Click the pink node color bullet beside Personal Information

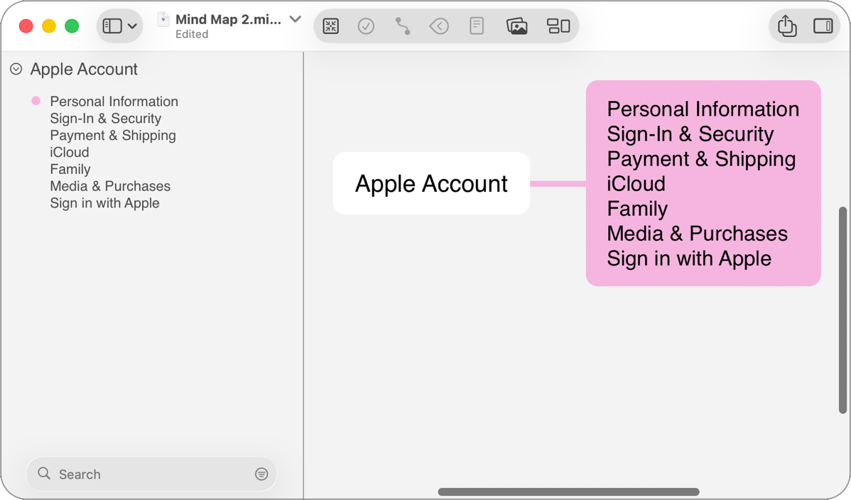35,101
